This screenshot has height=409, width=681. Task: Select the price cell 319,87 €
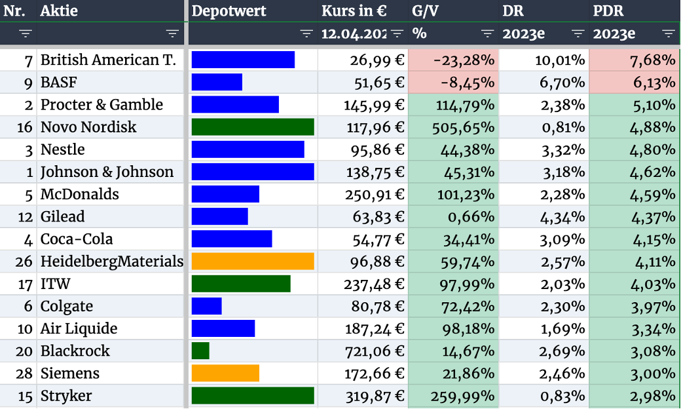pyautogui.click(x=363, y=395)
